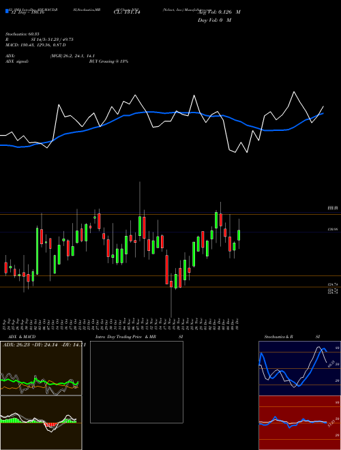Click the empty intraday trading price chart box

[x=136, y=382]
